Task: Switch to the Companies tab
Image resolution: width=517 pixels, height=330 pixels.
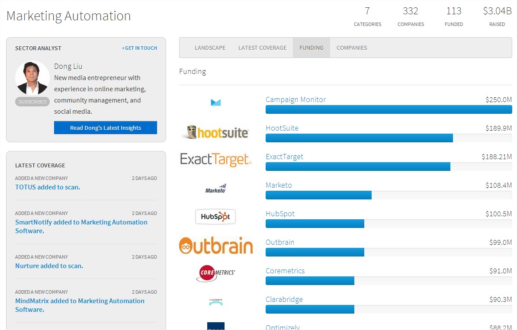Action: (351, 48)
